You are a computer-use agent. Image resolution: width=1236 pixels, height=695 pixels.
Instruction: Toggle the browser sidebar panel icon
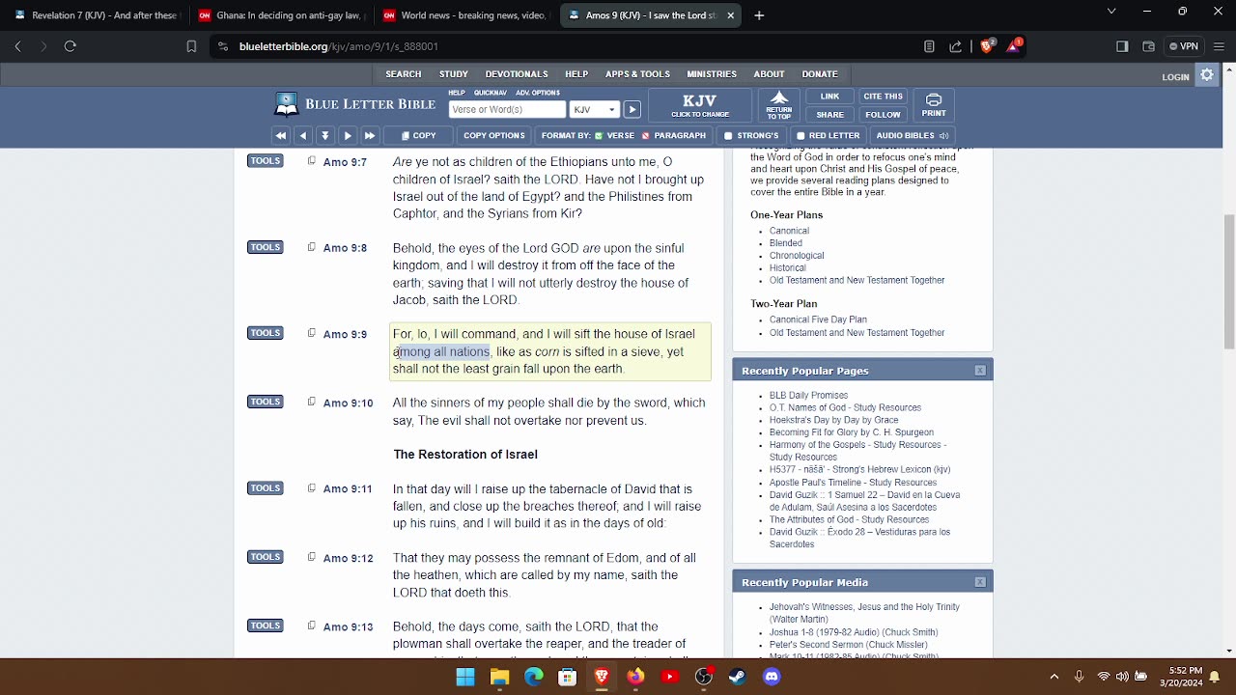(x=1122, y=45)
